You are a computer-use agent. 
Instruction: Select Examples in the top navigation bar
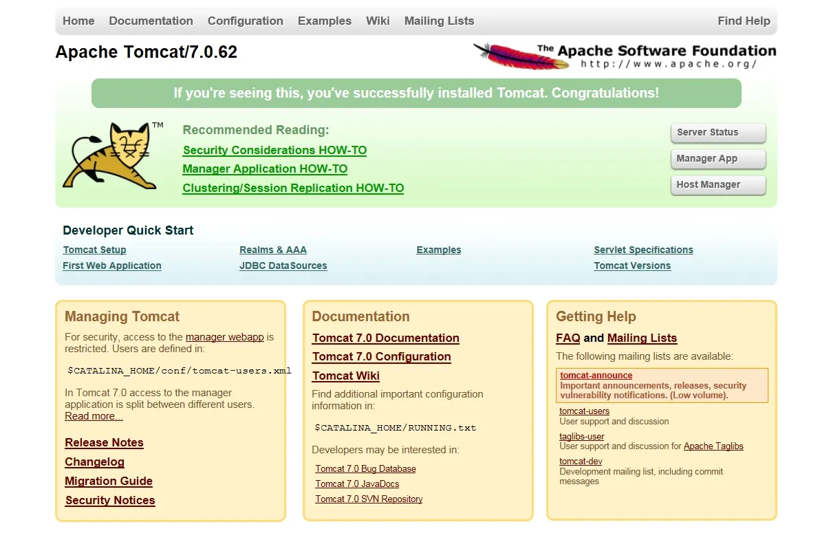325,21
